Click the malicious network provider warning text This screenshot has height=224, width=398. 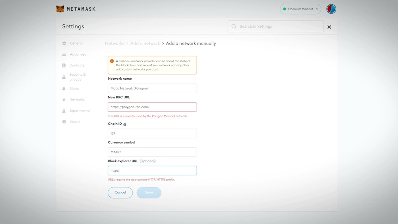click(153, 65)
